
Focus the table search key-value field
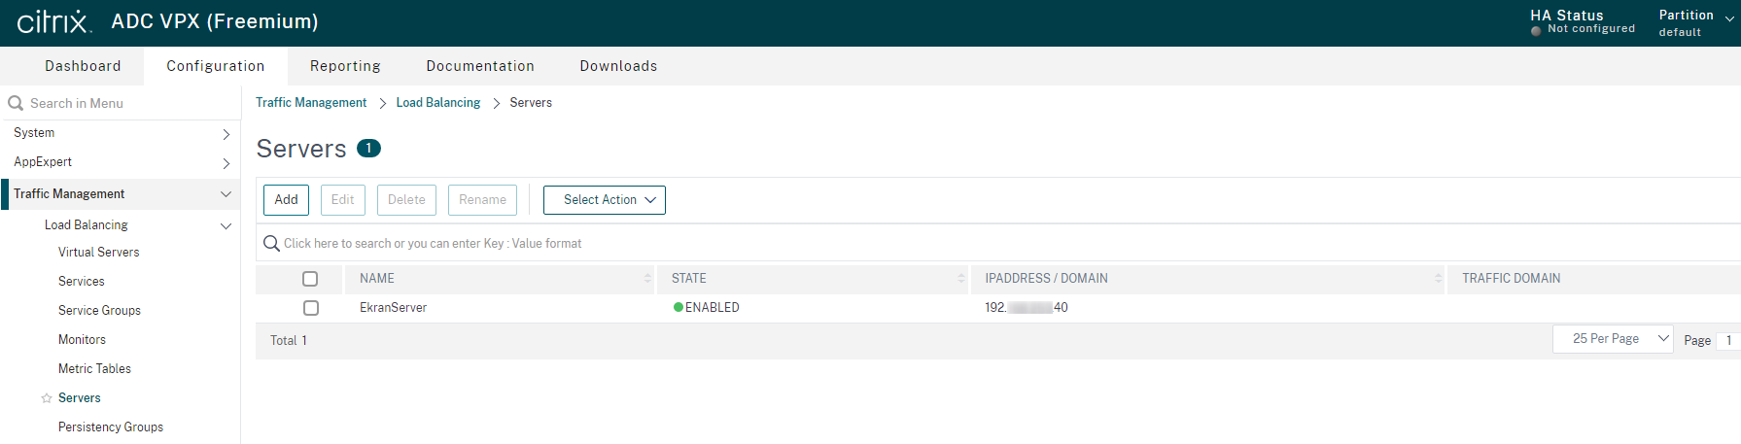point(680,243)
